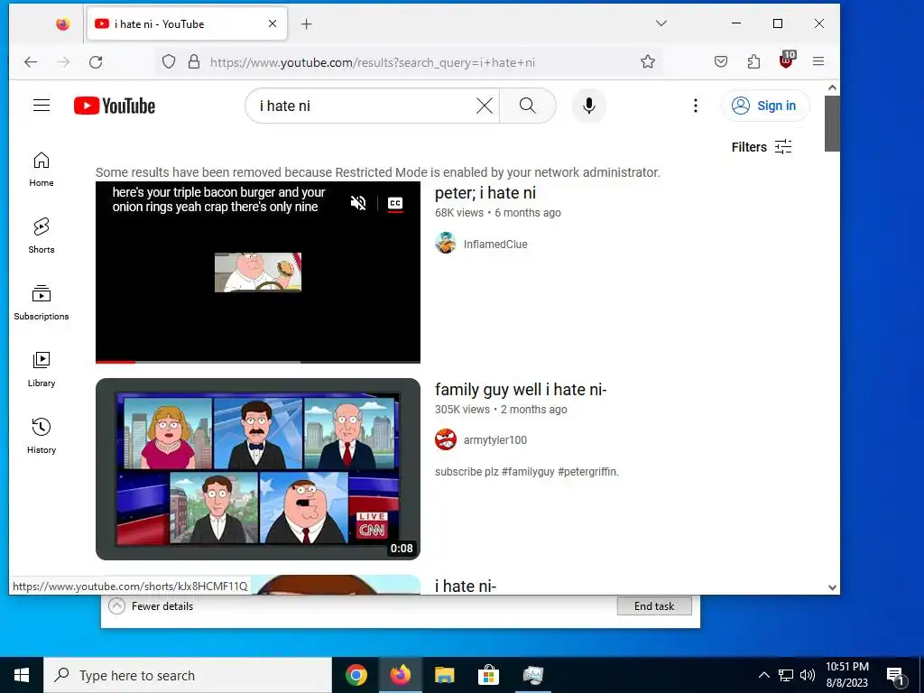
Task: Open the notification center
Action: click(896, 676)
